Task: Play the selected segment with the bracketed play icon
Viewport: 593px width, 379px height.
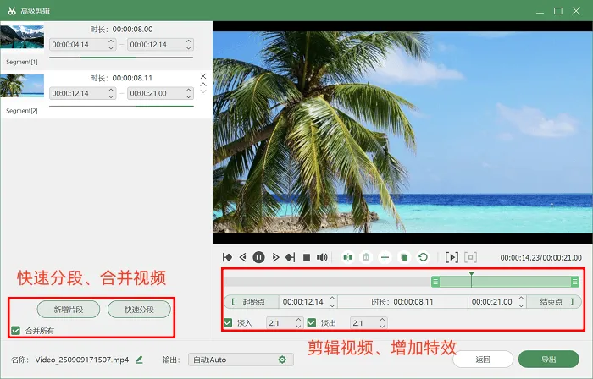Action: (x=452, y=257)
